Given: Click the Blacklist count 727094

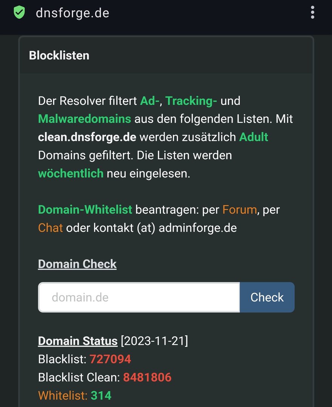Looking at the screenshot, I should (110, 359).
